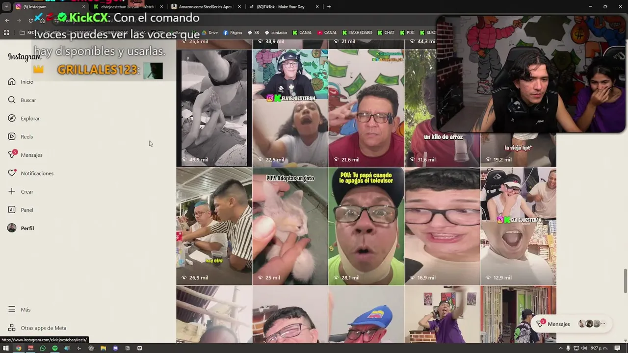Open the floating Mensajes button at bottom right
Image resolution: width=628 pixels, height=353 pixels.
[571, 324]
